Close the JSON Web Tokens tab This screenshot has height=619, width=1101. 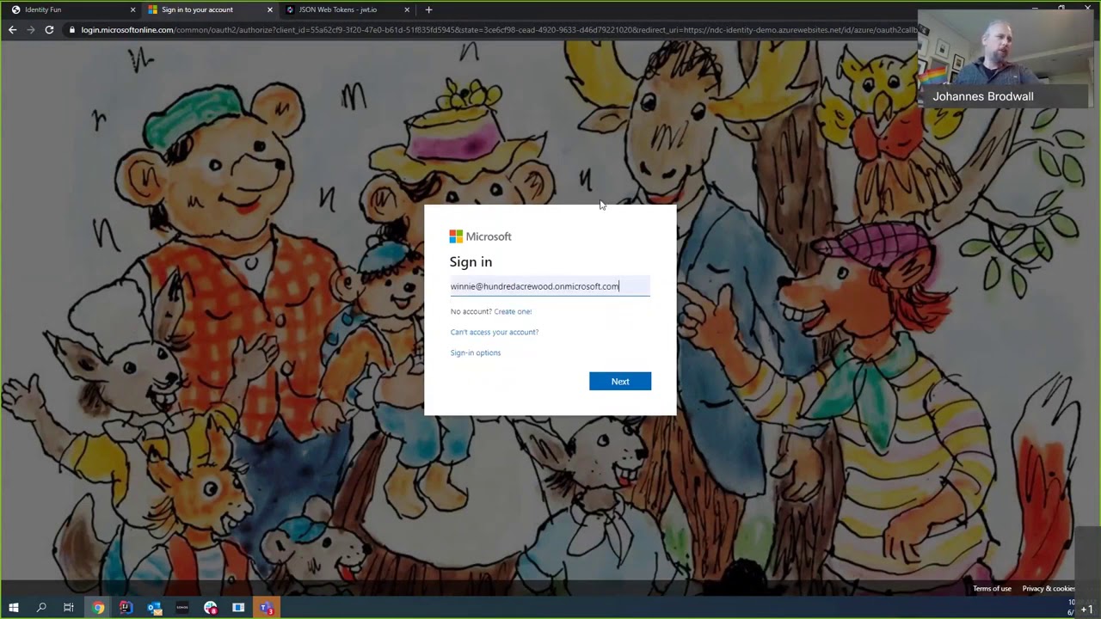coord(407,9)
